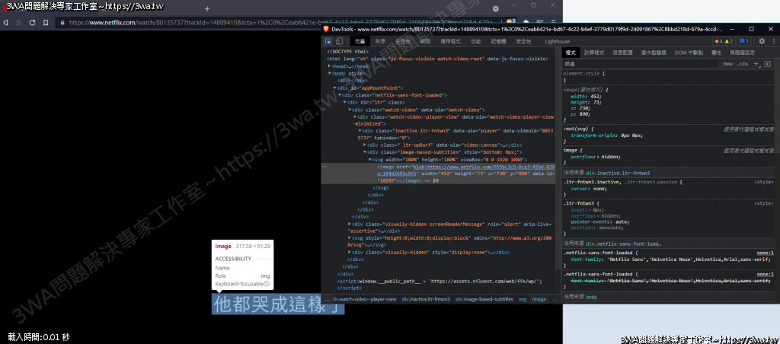Image resolution: width=780 pixels, height=344 pixels.
Task: Switch to the Lighthouse tab
Action: (x=557, y=41)
